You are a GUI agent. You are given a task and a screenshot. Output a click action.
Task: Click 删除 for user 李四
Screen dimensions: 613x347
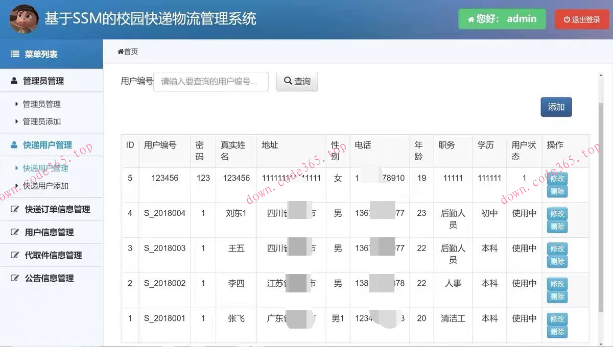pos(557,295)
